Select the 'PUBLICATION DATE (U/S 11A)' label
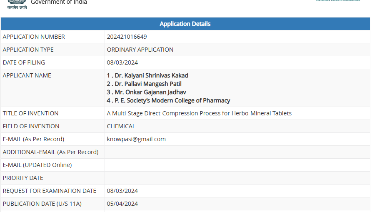Screen dimensions: 372x212 coord(42,204)
